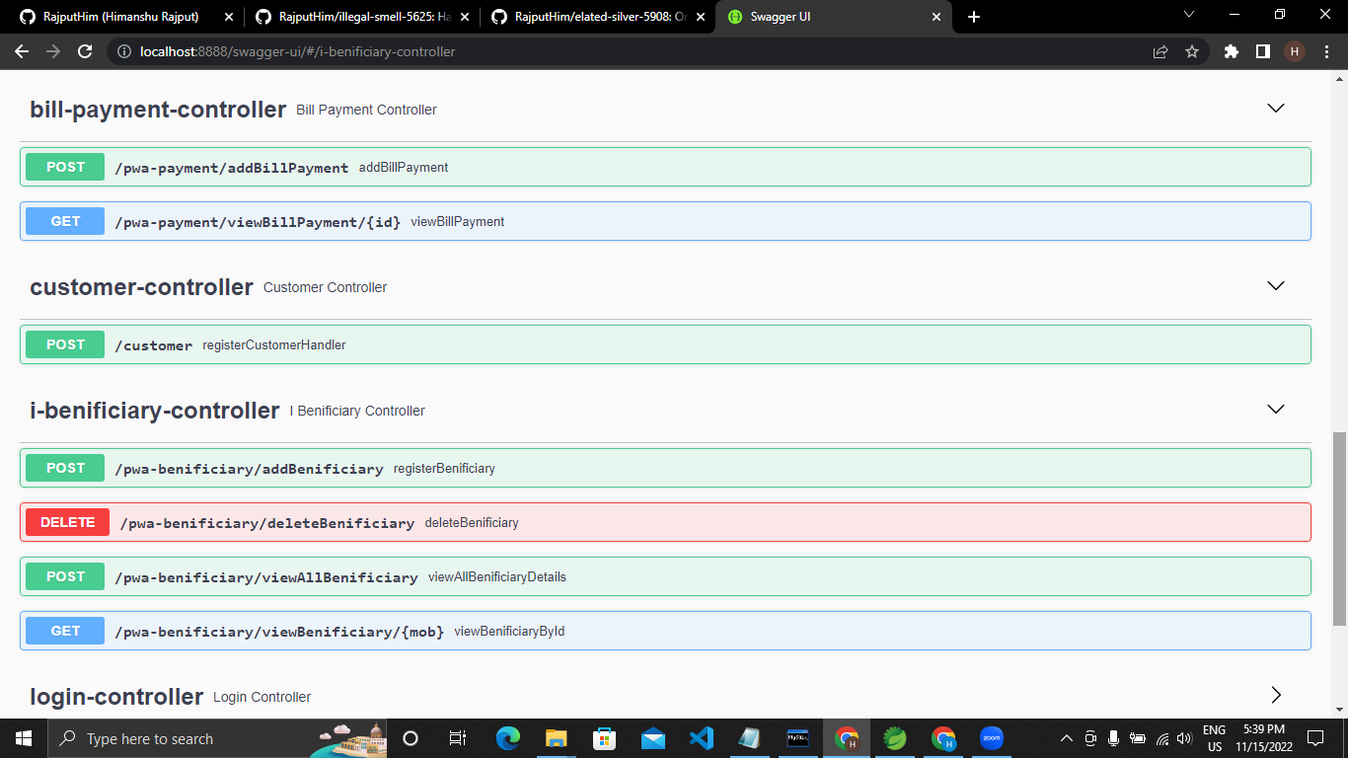Open ENG US language switcher

(x=1215, y=738)
